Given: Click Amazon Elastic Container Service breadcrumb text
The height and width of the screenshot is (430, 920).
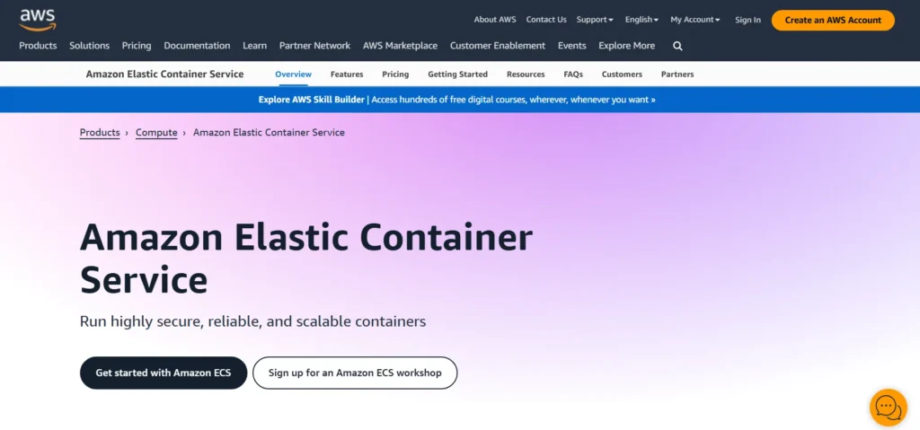Looking at the screenshot, I should [269, 133].
